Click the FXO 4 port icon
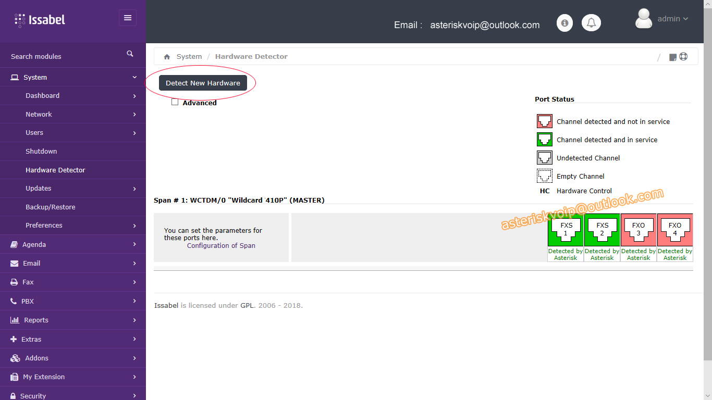This screenshot has height=400, width=712. coord(674,229)
